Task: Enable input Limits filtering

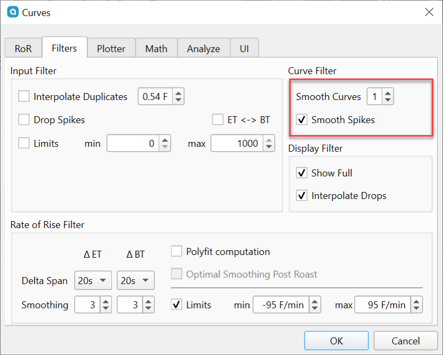Action: point(23,143)
